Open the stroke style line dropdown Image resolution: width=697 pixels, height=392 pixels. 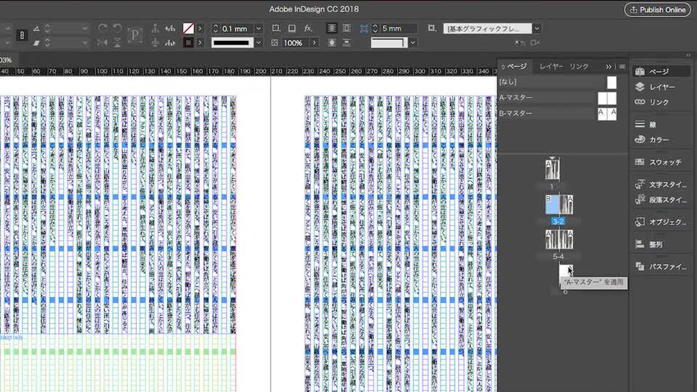pyautogui.click(x=258, y=43)
